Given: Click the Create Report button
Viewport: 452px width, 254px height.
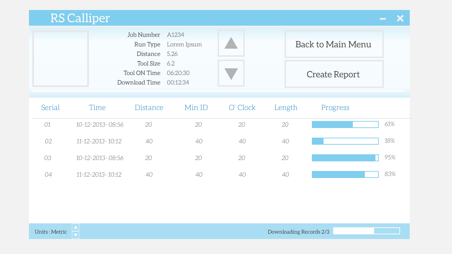Looking at the screenshot, I should (334, 74).
